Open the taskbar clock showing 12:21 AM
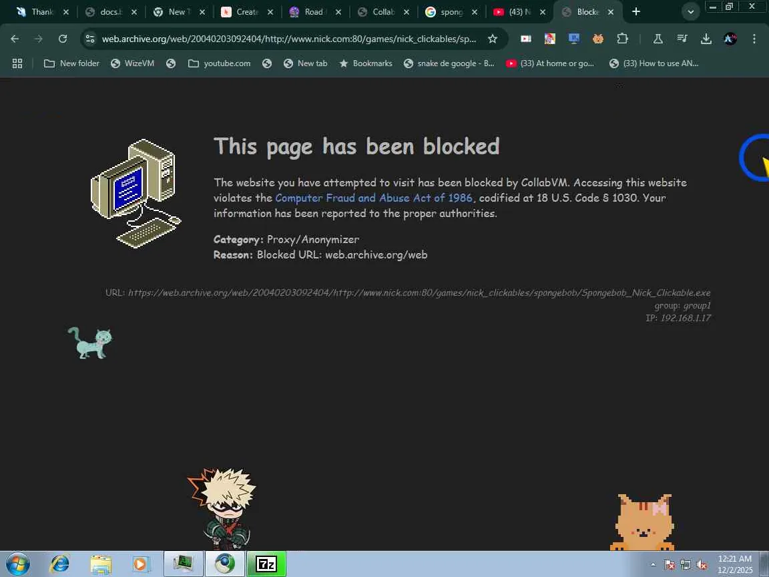769x577 pixels. click(735, 564)
